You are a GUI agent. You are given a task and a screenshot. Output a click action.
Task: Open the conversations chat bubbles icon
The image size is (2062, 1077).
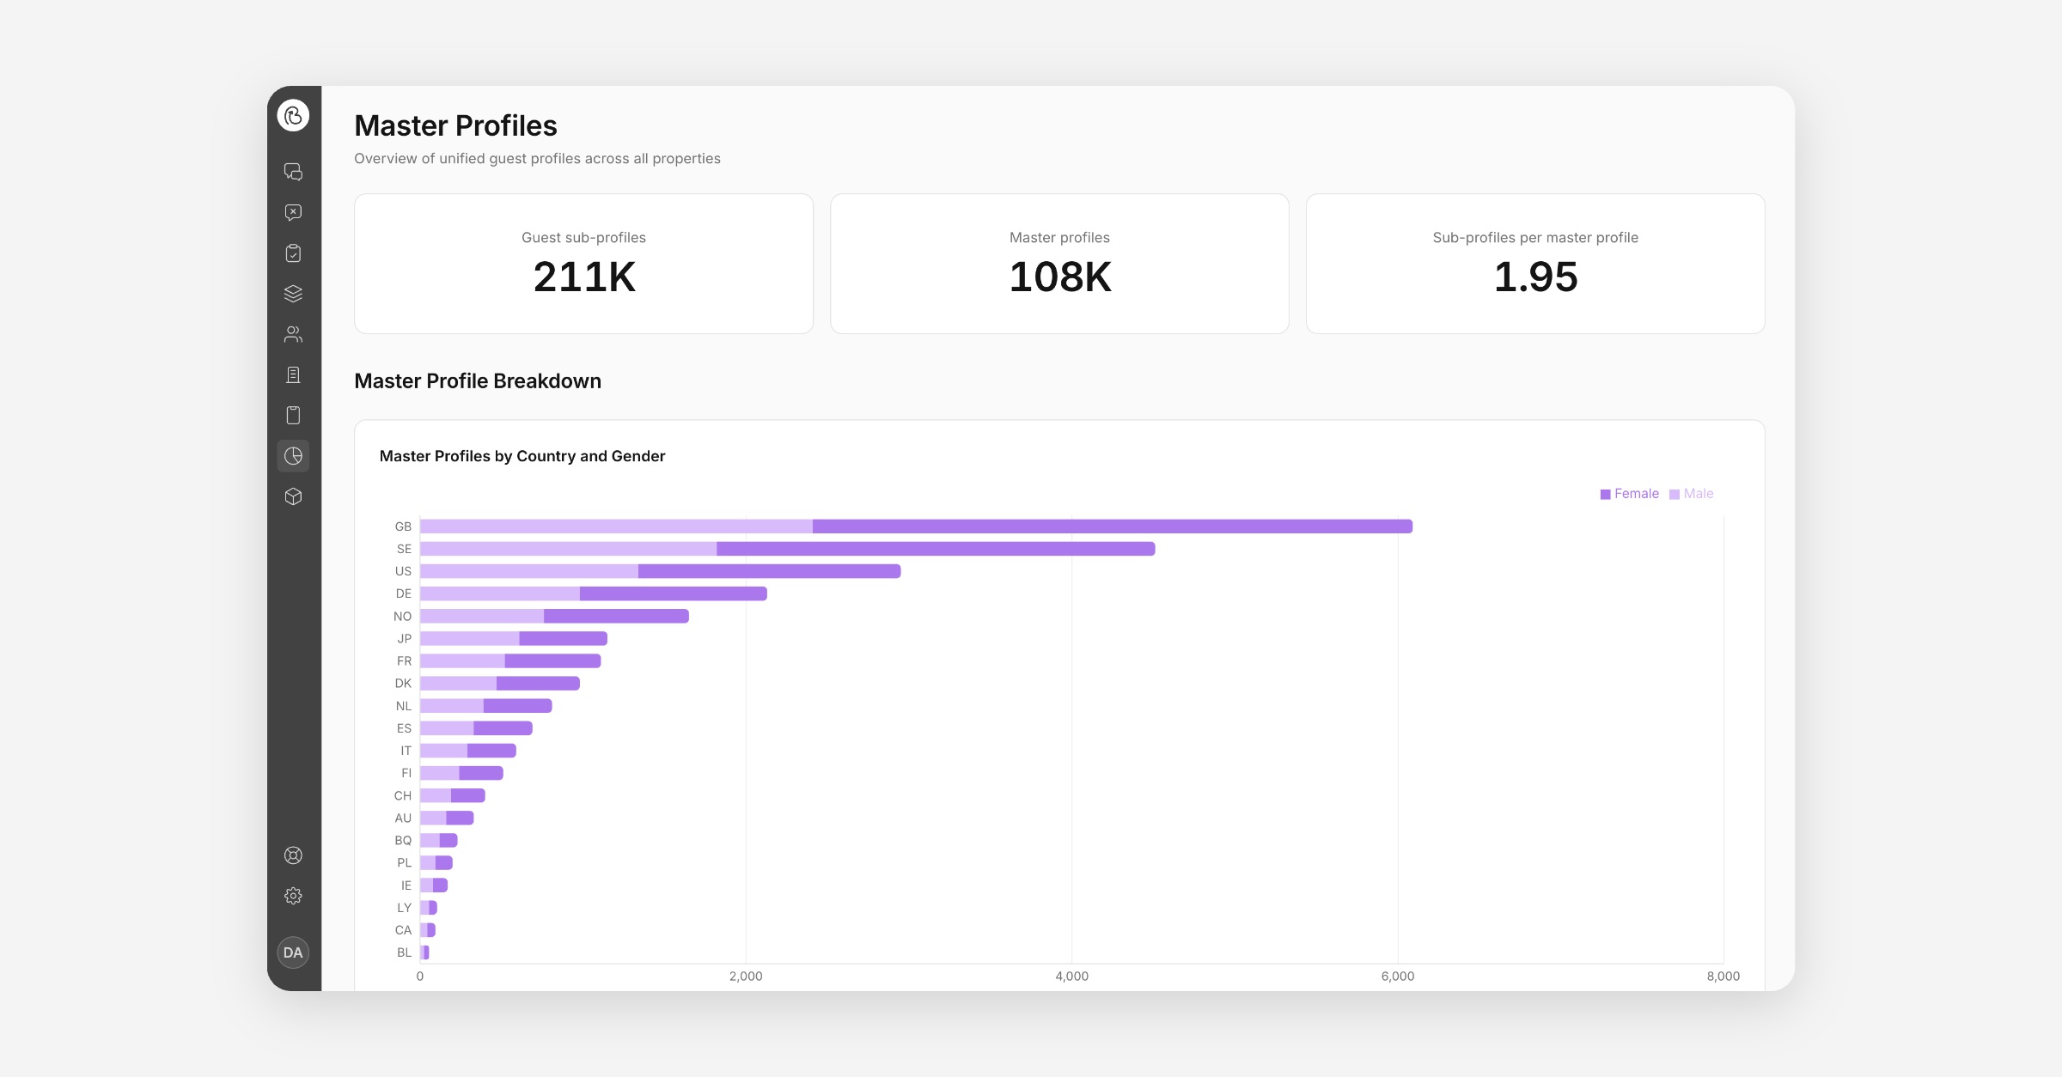[293, 172]
